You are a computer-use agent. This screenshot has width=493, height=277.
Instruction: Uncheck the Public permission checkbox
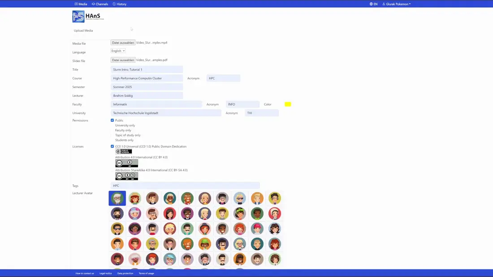[112, 120]
